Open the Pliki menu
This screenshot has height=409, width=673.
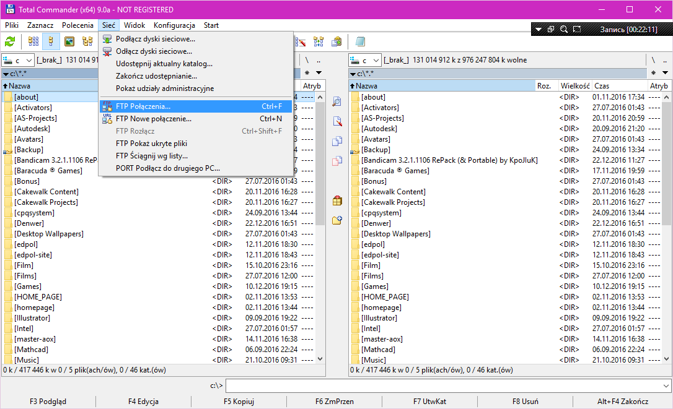click(12, 25)
